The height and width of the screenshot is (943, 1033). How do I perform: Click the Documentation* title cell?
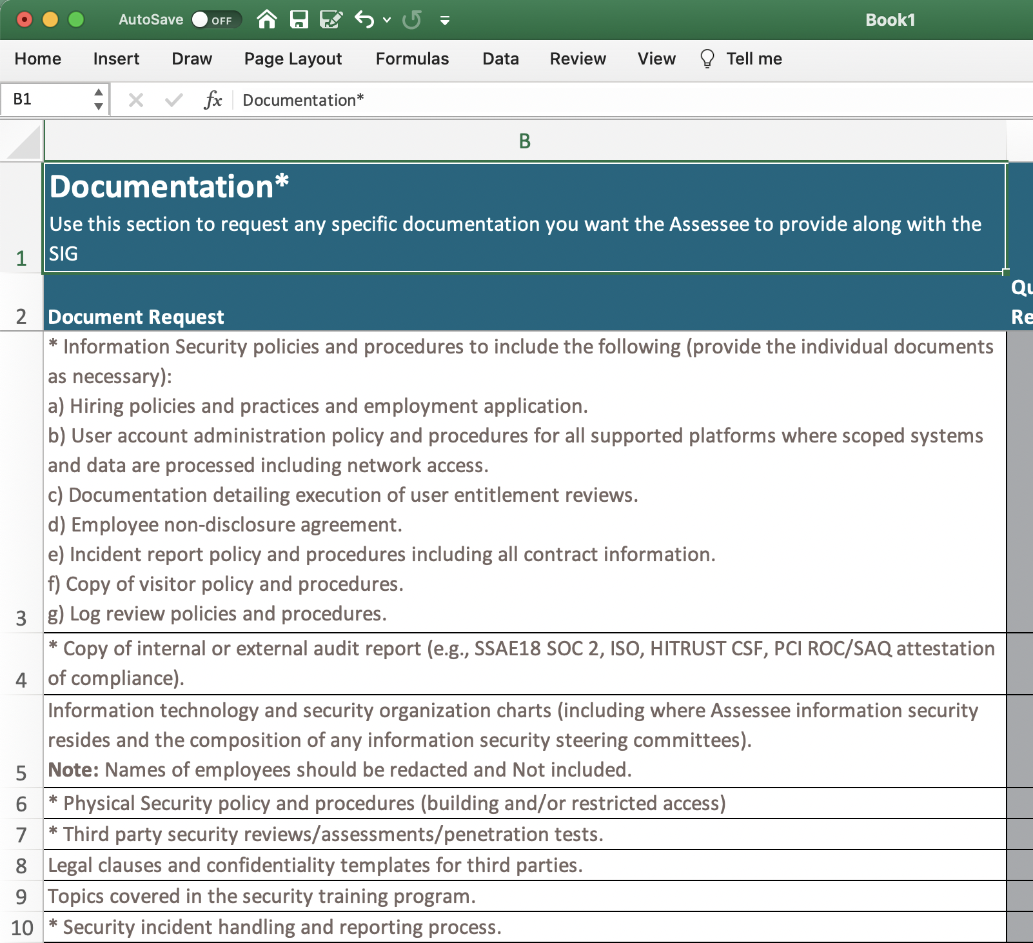coord(525,217)
